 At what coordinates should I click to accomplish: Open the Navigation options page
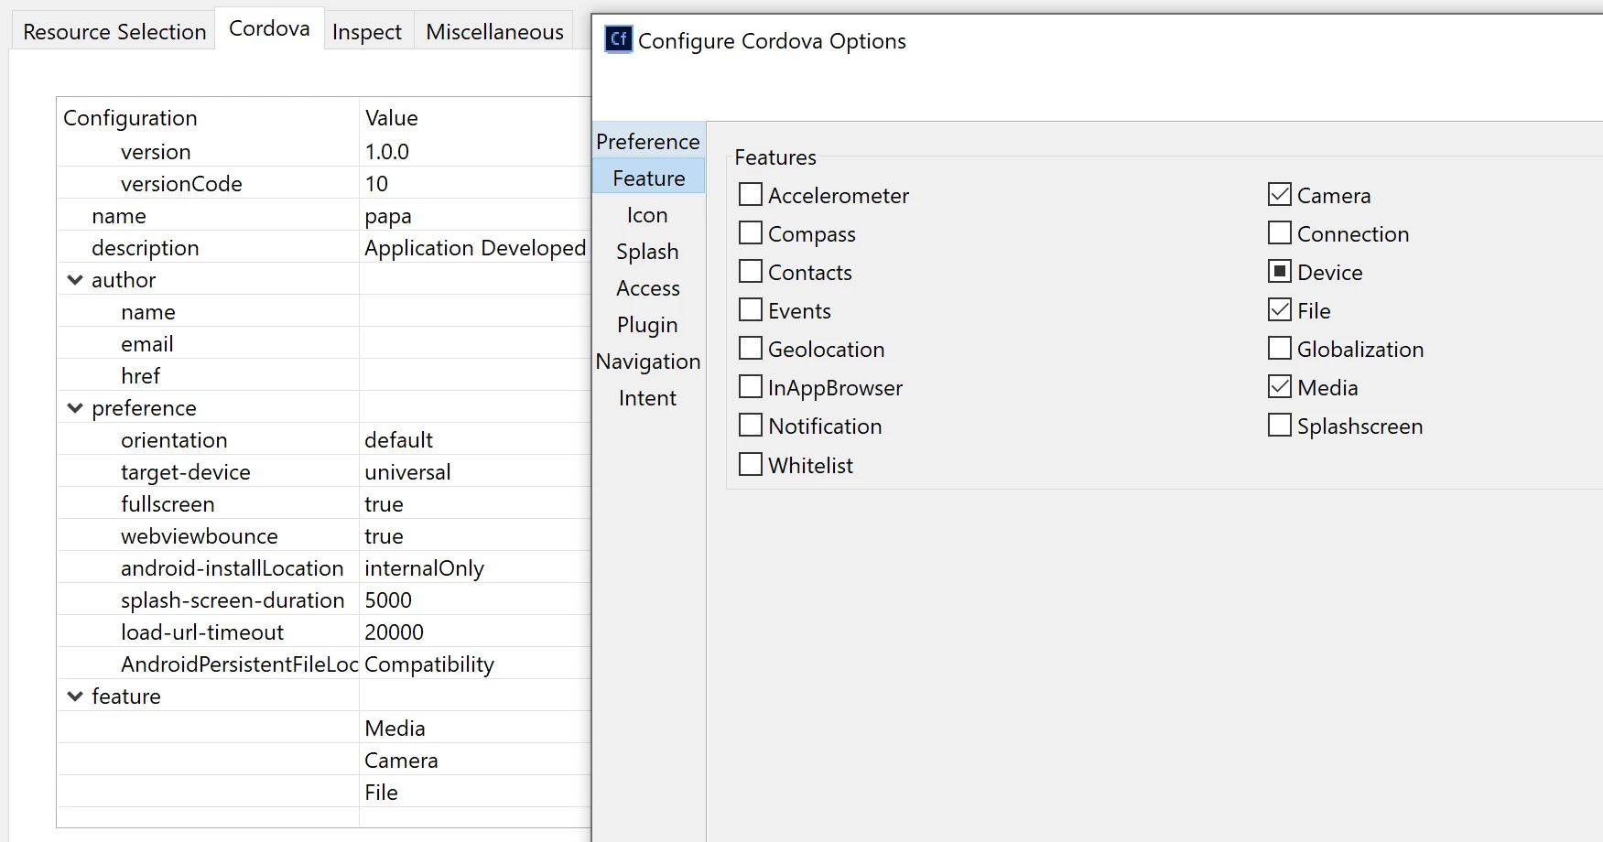click(x=648, y=361)
